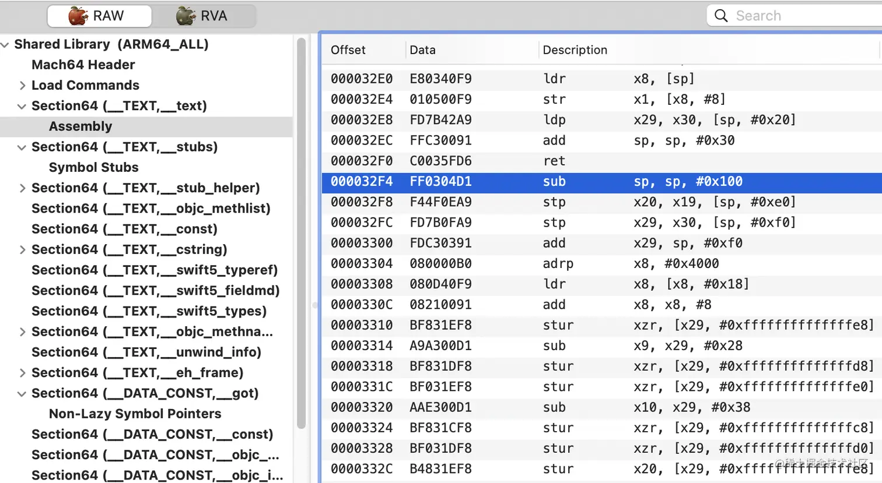The image size is (882, 483).
Task: Select Section64 (__TEXT,__objc_methlist)
Action: [151, 209]
